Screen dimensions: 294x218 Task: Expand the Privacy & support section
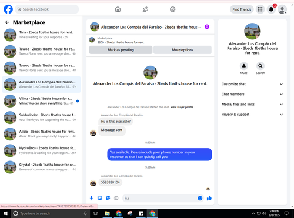point(252,115)
